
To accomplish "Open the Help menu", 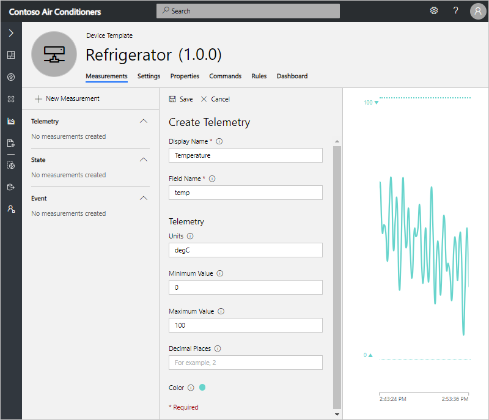I will tap(455, 10).
